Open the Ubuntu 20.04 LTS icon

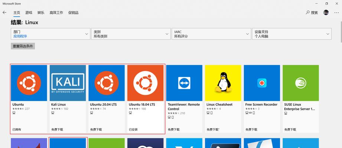[x=107, y=83]
